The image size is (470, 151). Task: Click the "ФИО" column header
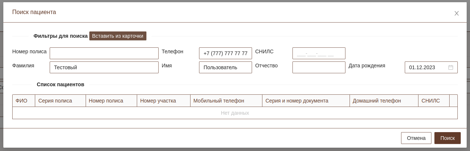click(x=21, y=101)
